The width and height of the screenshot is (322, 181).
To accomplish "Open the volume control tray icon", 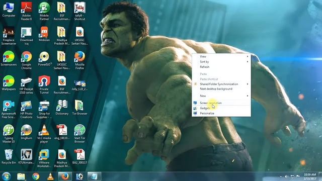I will [x=287, y=176].
